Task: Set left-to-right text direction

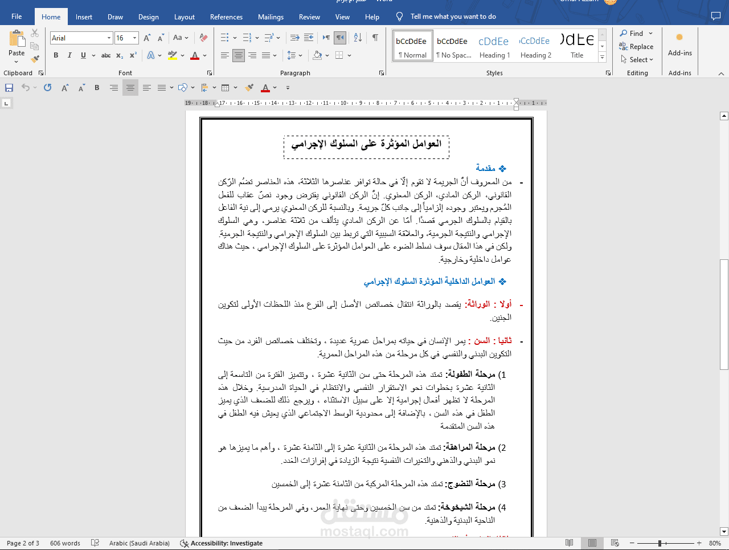Action: coord(326,38)
